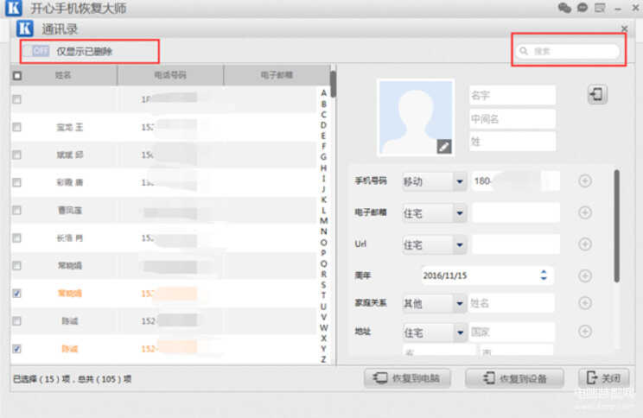Image resolution: width=643 pixels, height=418 pixels.
Task: Tick the select-all checkbox in the table header
Action: [x=17, y=75]
